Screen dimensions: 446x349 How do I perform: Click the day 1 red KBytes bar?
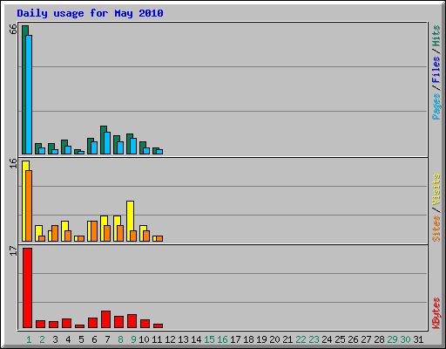point(27,288)
